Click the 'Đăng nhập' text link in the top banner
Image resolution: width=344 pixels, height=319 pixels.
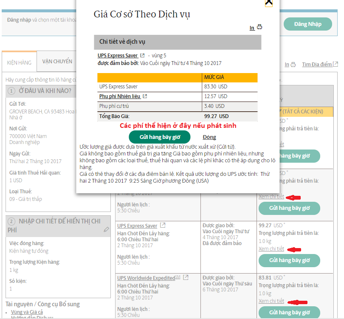(19, 20)
